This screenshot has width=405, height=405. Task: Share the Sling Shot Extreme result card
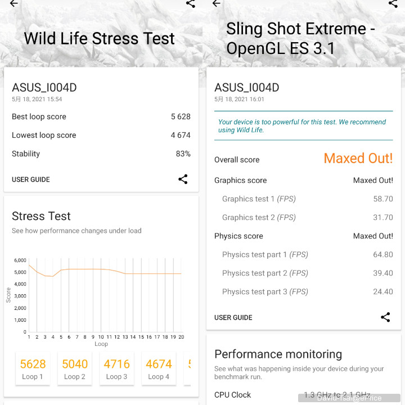pos(385,317)
